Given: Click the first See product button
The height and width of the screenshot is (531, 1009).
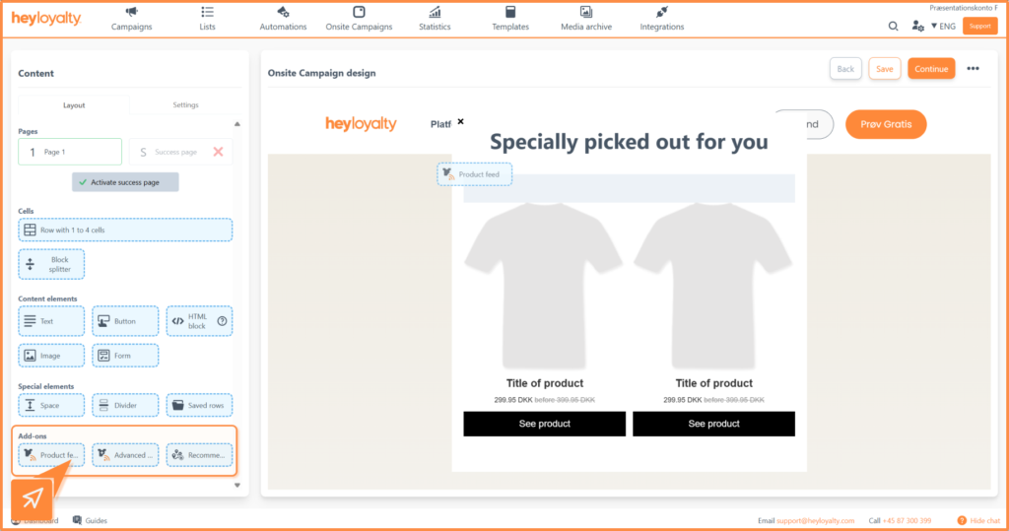Looking at the screenshot, I should [x=544, y=424].
